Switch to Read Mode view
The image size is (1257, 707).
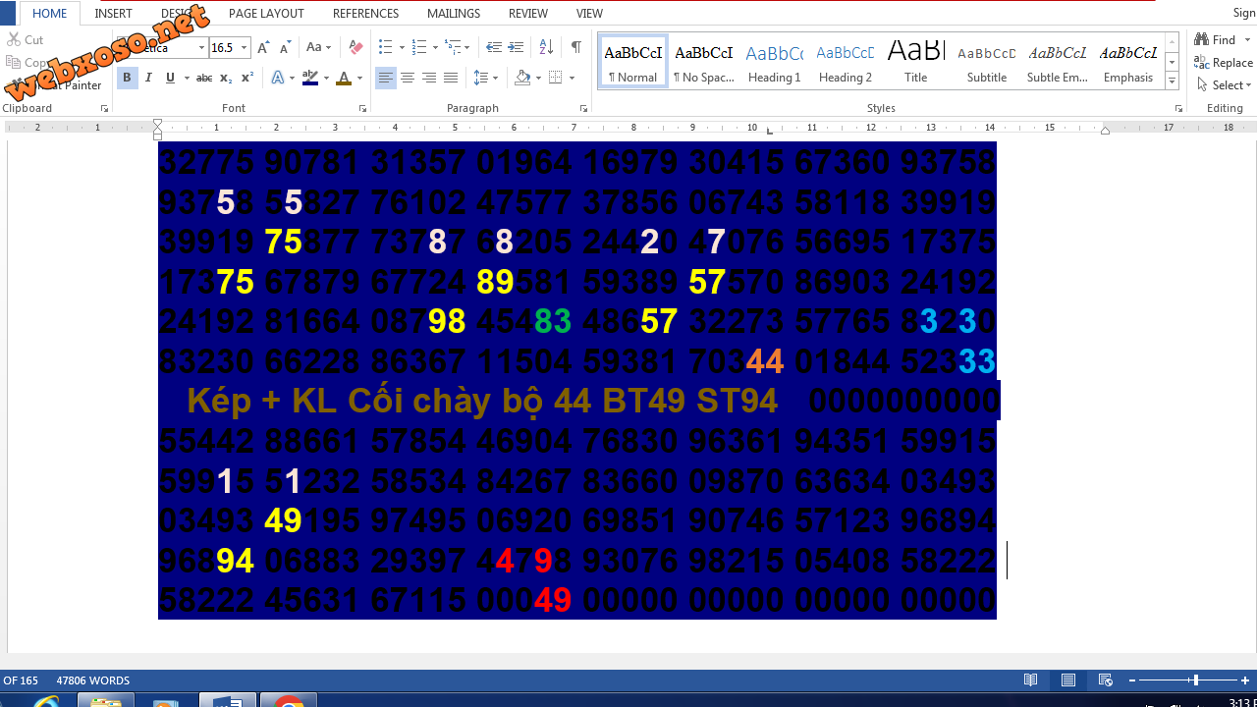[1031, 680]
